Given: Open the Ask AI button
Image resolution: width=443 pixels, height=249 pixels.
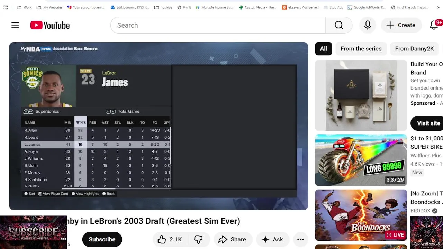Looking at the screenshot, I should pos(273,239).
